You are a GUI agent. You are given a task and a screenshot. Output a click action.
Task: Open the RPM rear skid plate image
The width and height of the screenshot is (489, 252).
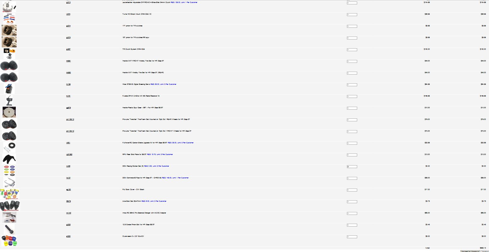tap(9, 159)
